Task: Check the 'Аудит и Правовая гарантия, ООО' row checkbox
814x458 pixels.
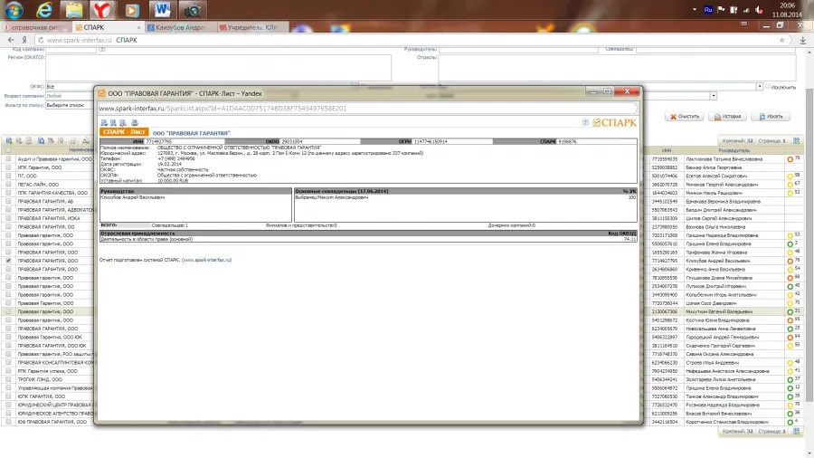Action: (x=8, y=159)
